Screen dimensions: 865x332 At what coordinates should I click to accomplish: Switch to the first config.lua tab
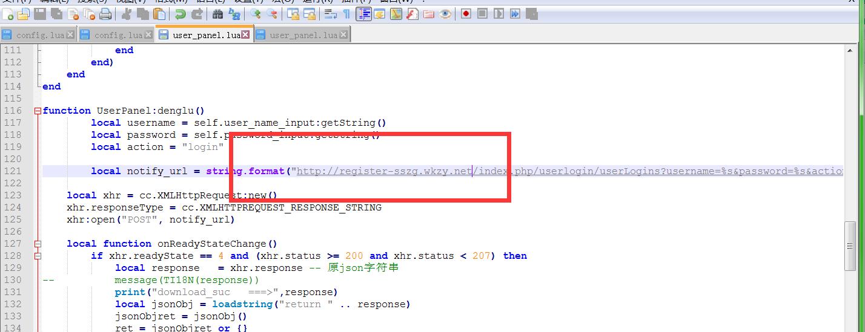coord(39,35)
